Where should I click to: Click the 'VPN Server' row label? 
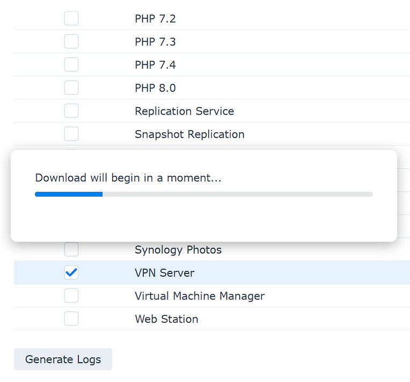164,273
